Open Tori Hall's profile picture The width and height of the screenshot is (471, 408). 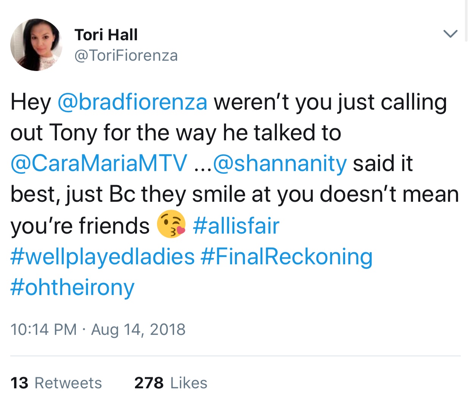tap(36, 45)
